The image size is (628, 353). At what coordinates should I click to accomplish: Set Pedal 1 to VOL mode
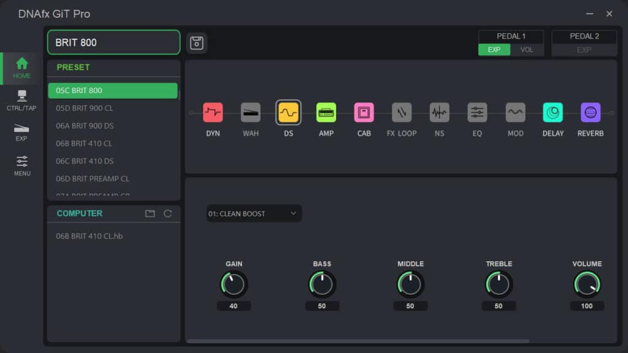[527, 50]
